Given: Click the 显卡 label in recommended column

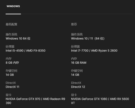Looking at the screenshot, I should pyautogui.click(x=74, y=95).
